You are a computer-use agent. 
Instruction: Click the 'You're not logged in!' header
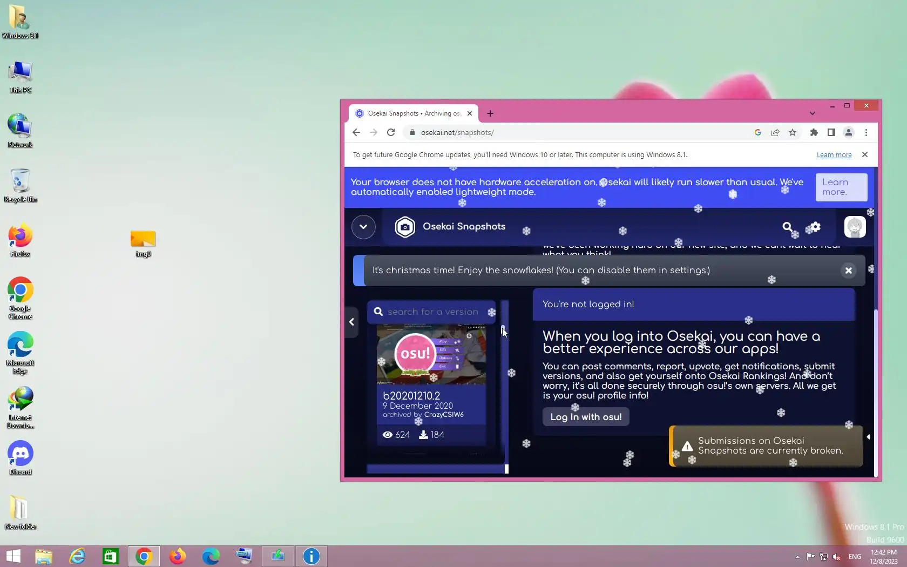(694, 305)
